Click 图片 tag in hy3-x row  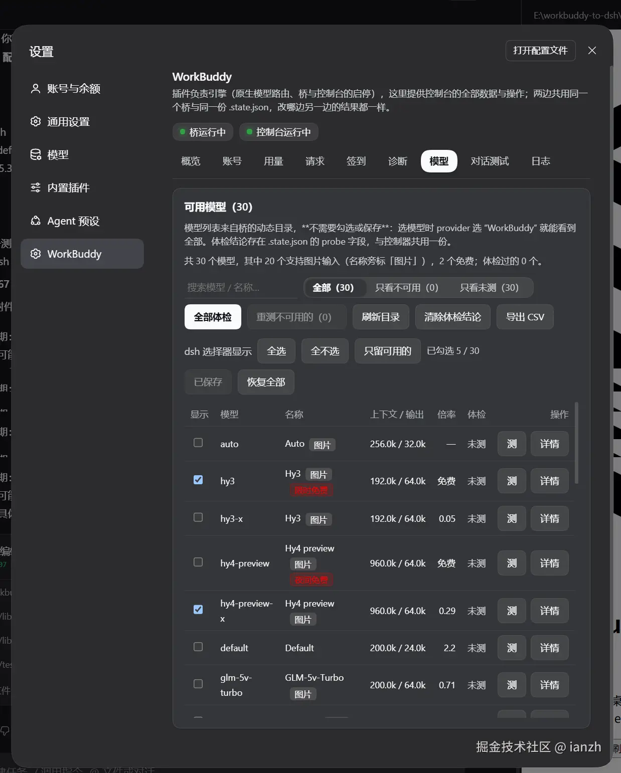tap(319, 520)
